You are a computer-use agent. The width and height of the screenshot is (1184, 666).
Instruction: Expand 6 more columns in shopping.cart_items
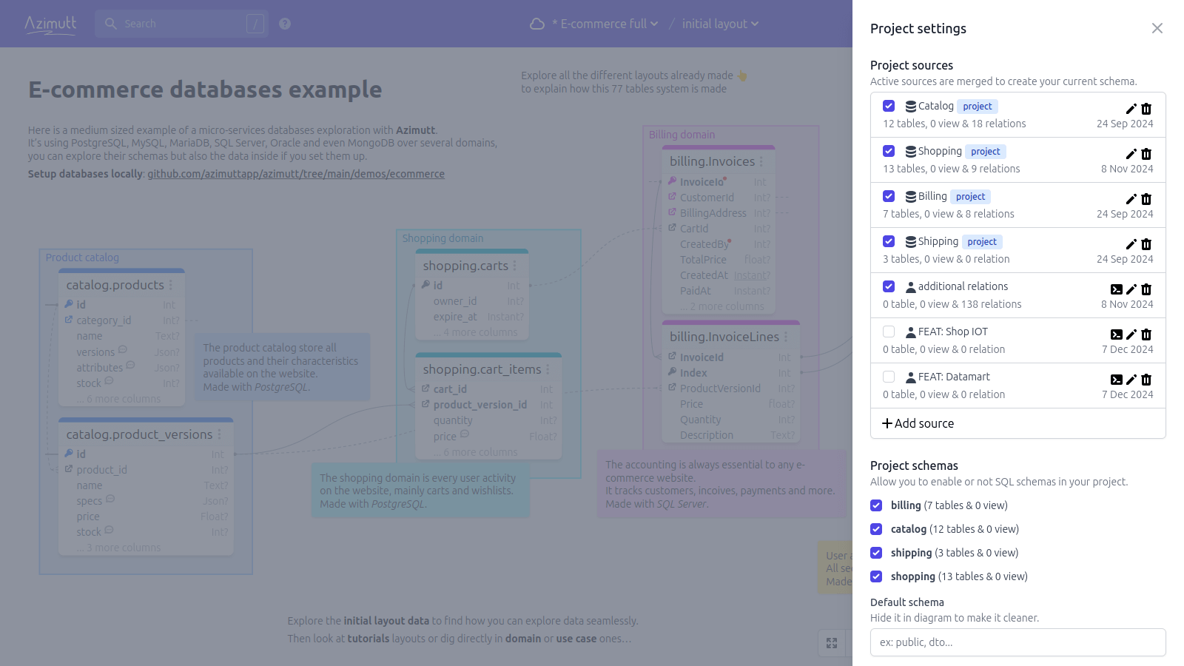(x=475, y=452)
